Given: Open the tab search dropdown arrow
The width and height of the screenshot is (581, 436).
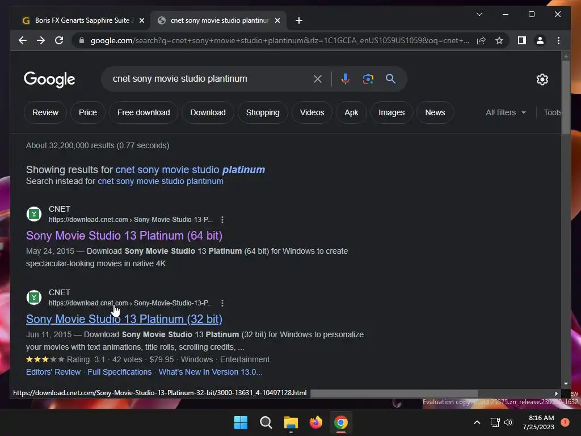Looking at the screenshot, I should (479, 14).
